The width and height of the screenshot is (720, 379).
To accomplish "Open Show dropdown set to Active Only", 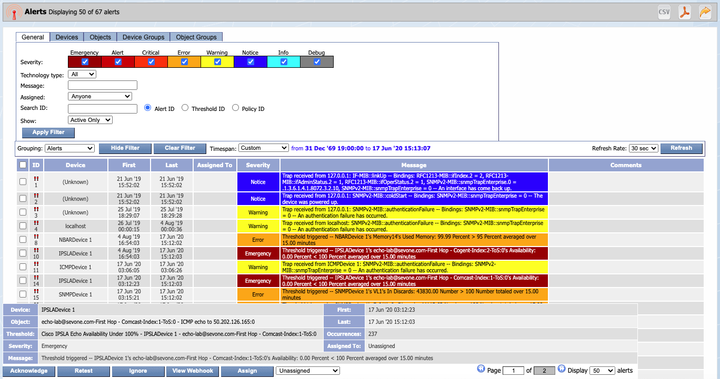I will 91,120.
